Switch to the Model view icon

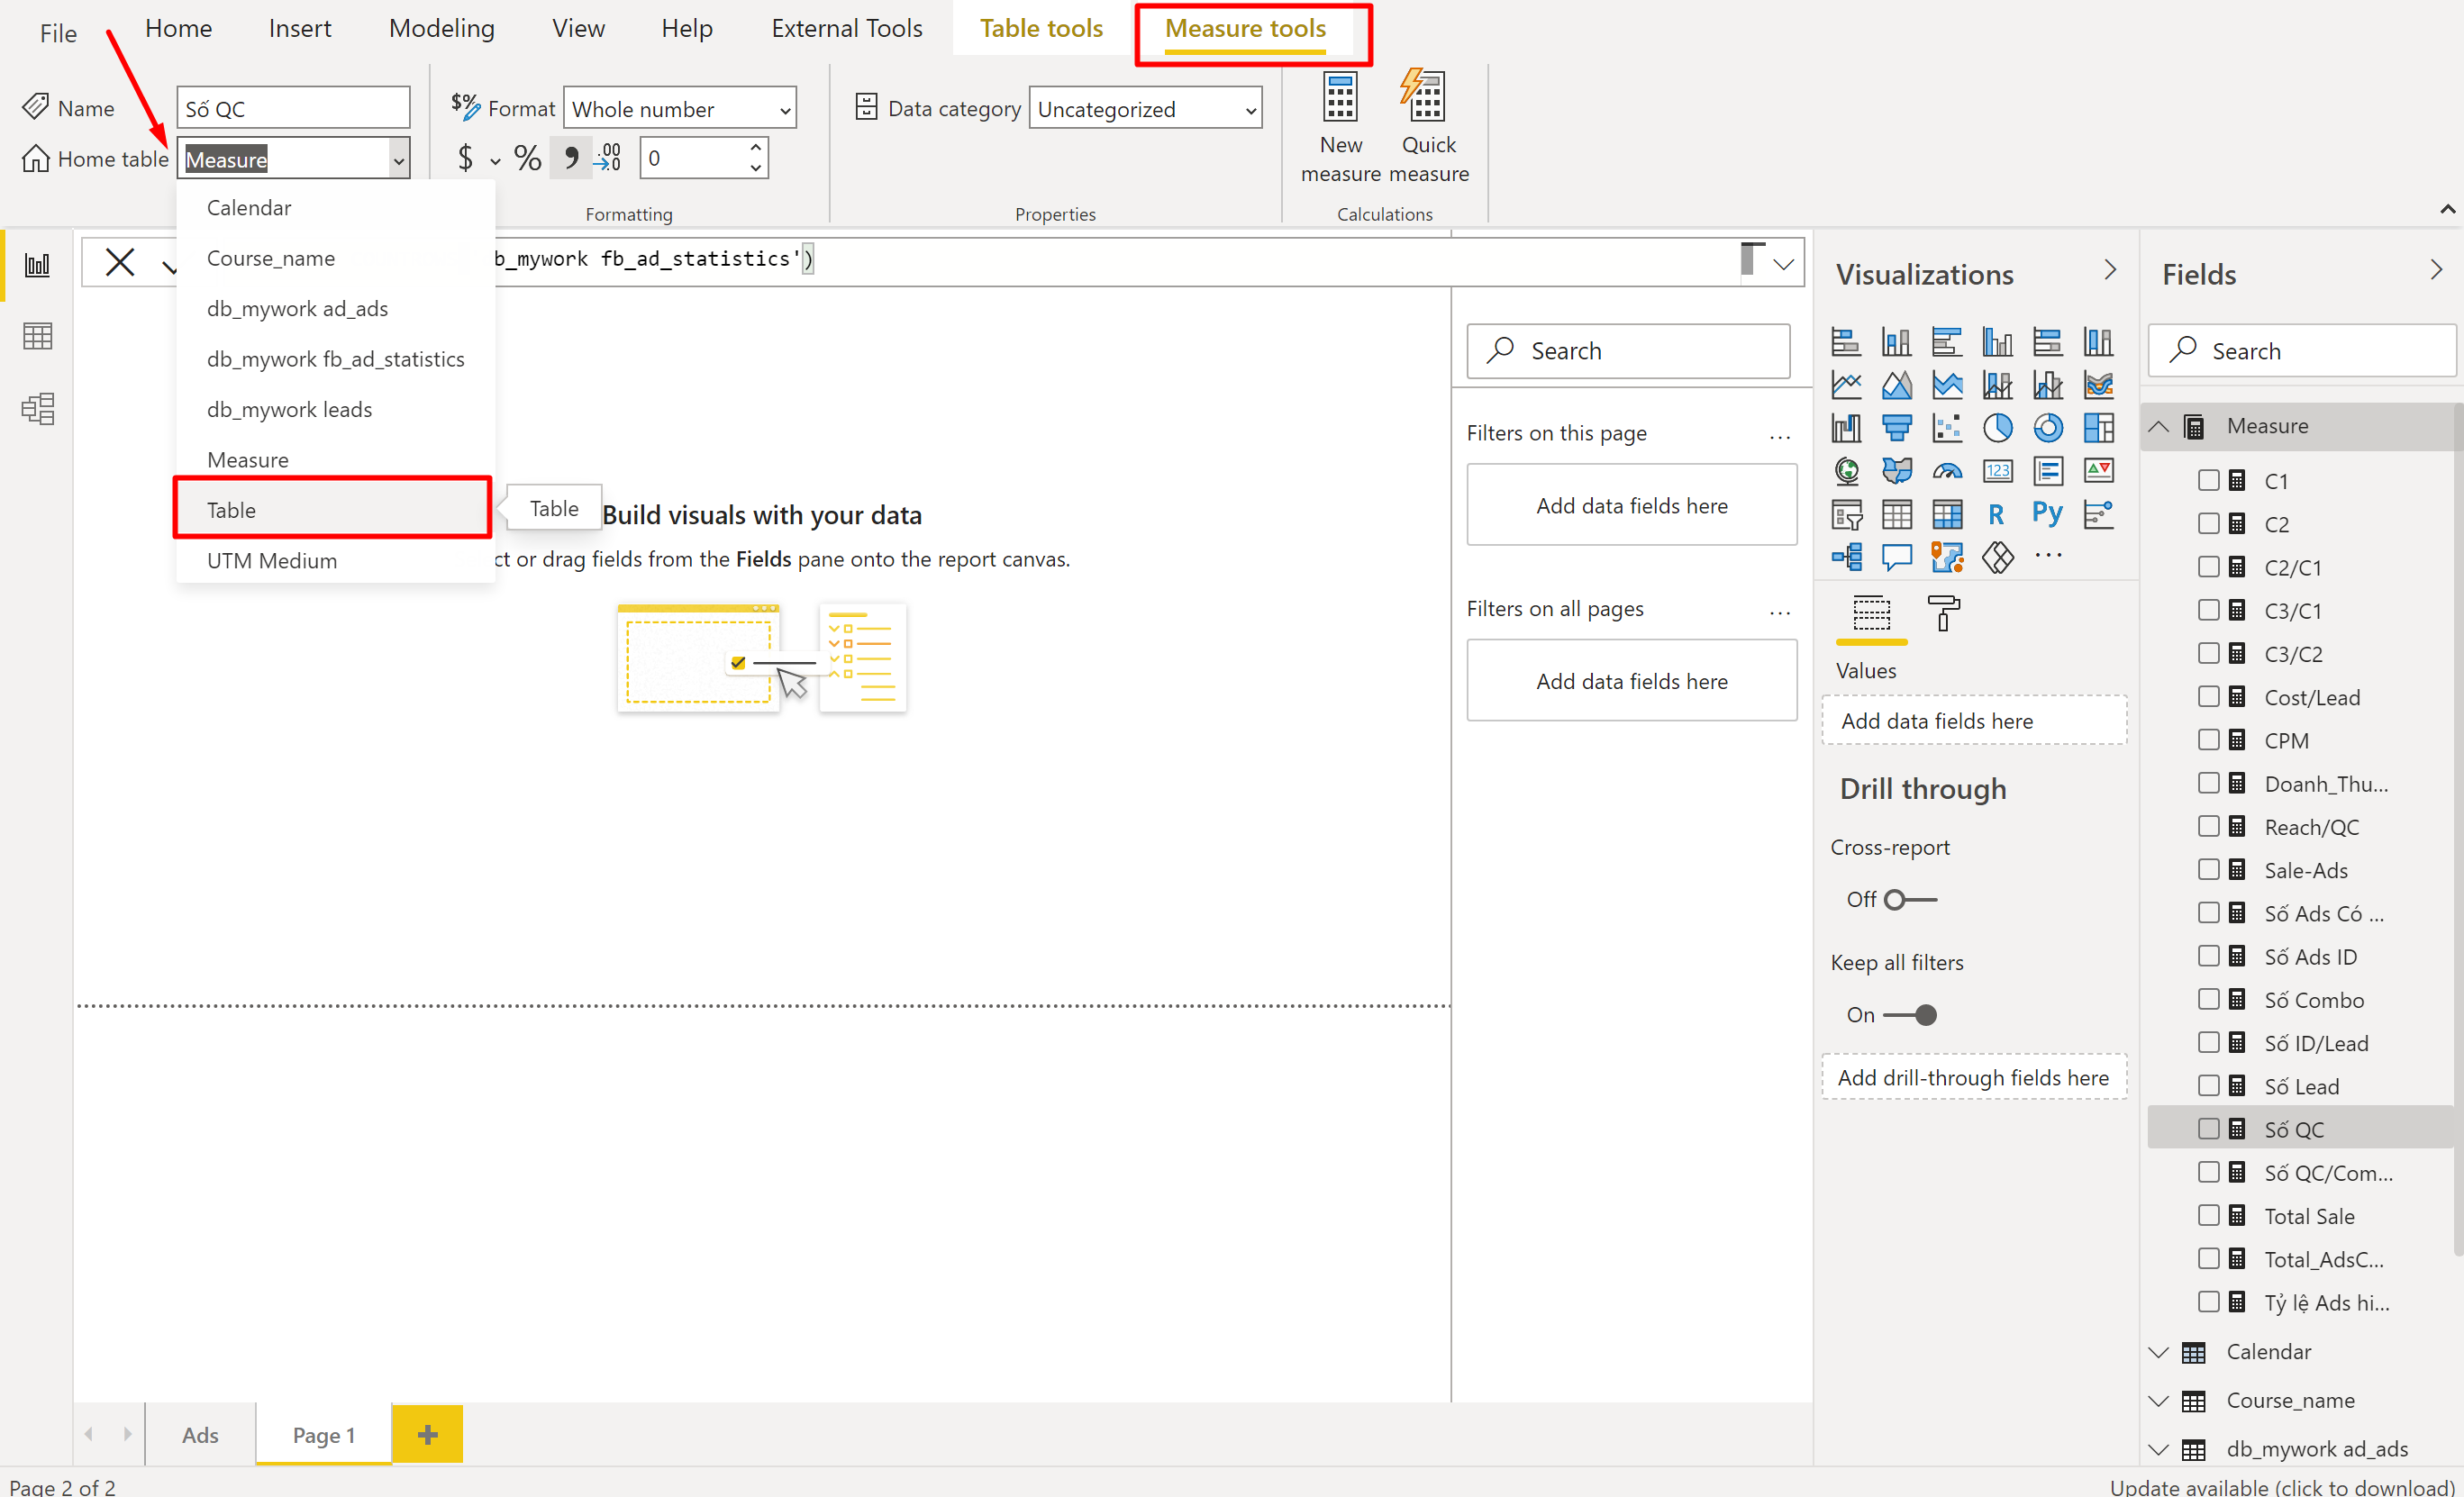tap(37, 408)
